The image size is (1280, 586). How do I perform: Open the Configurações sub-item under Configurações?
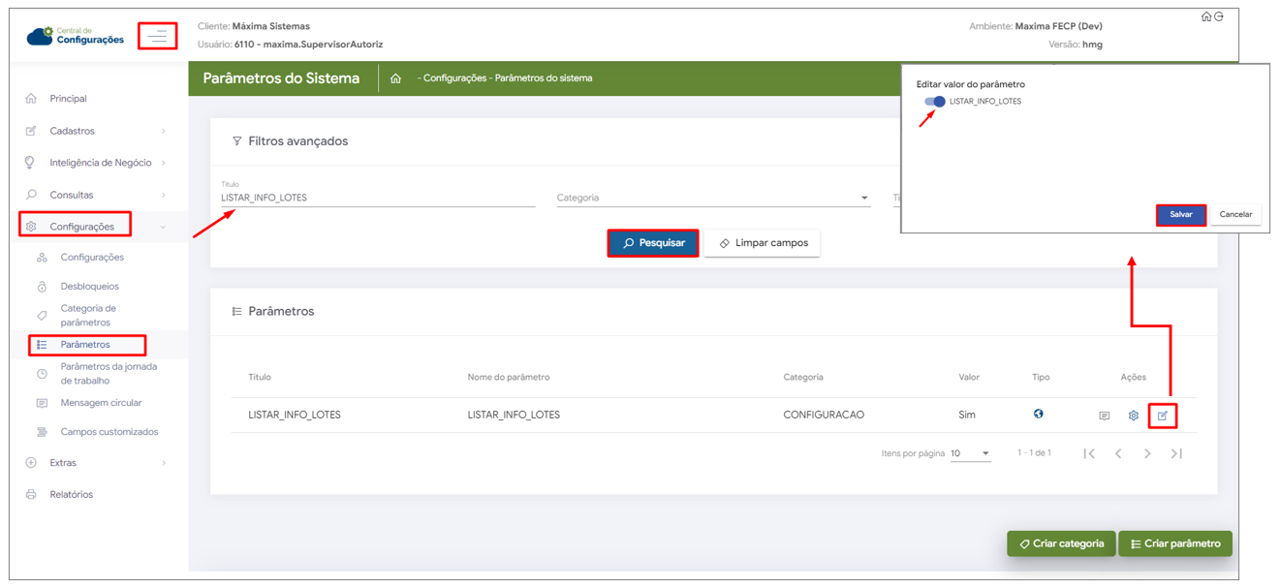92,258
